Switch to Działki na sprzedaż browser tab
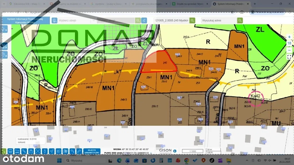Image resolution: width=294 pixels, height=165 pixels. [190, 4]
